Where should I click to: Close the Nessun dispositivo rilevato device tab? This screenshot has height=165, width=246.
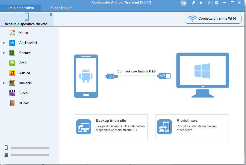click(x=51, y=14)
